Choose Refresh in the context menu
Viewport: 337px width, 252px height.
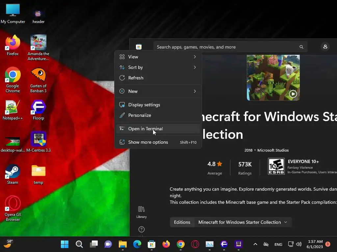pos(158,78)
